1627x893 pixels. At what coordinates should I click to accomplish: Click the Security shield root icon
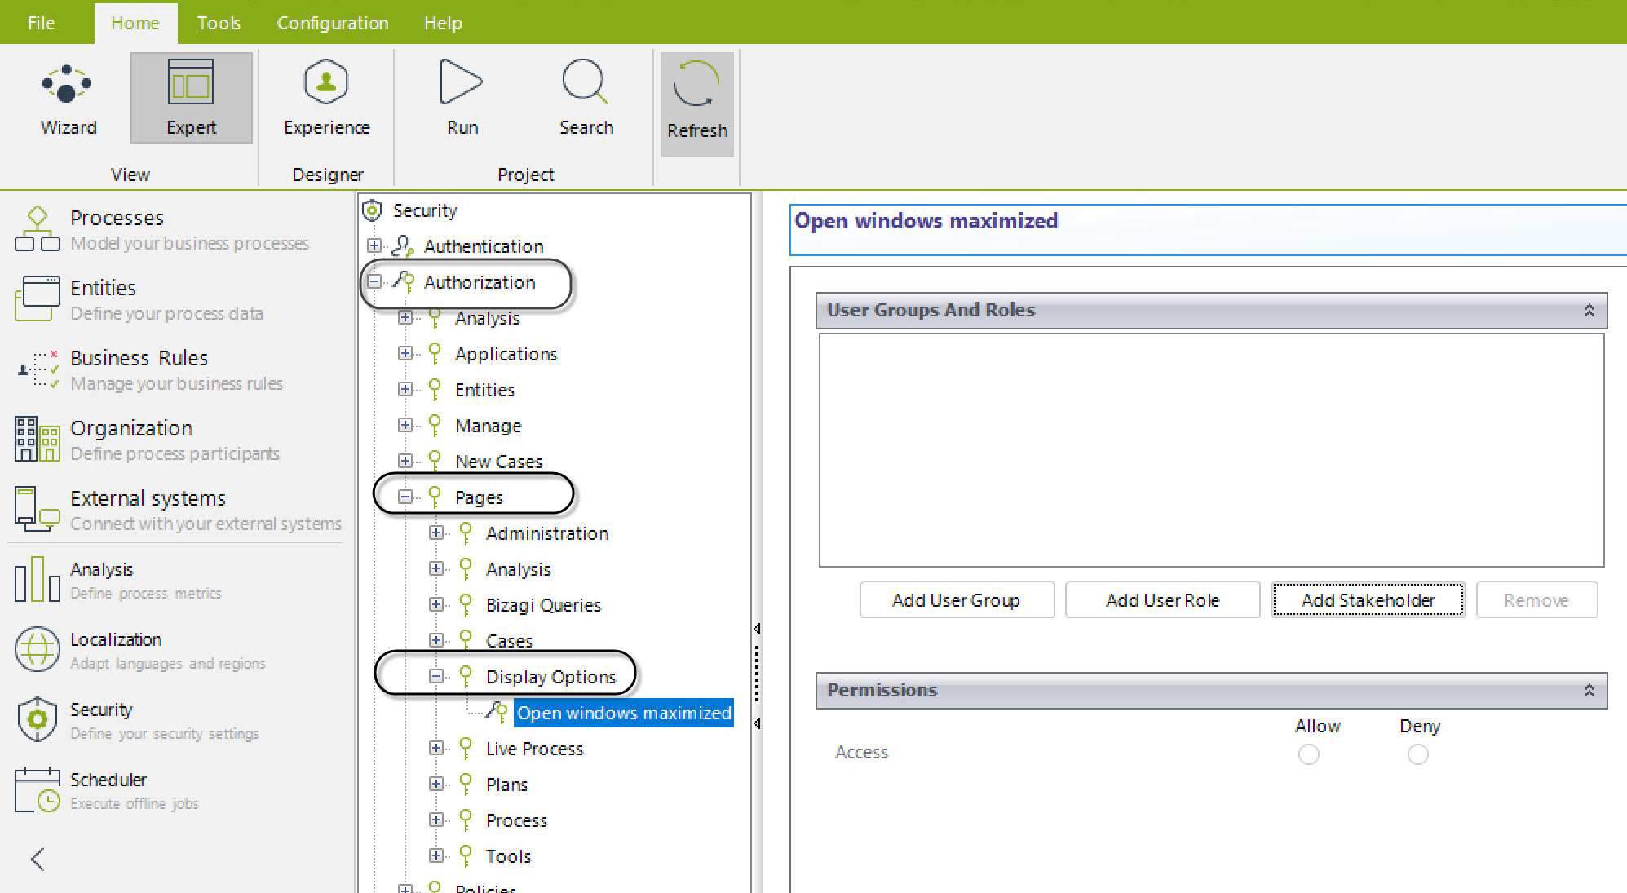click(372, 210)
